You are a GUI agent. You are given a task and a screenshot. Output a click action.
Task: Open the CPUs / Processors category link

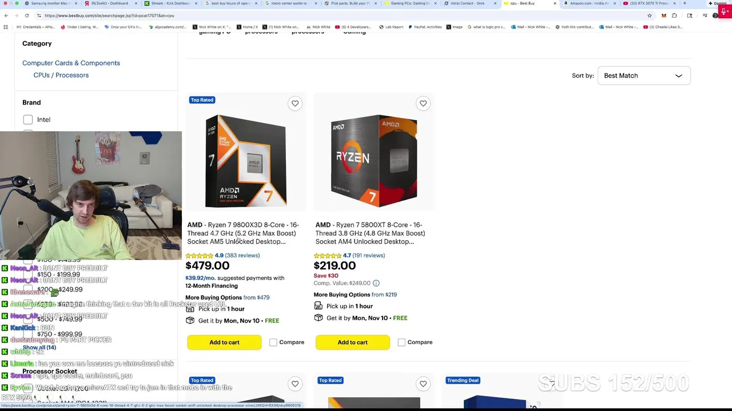61,75
